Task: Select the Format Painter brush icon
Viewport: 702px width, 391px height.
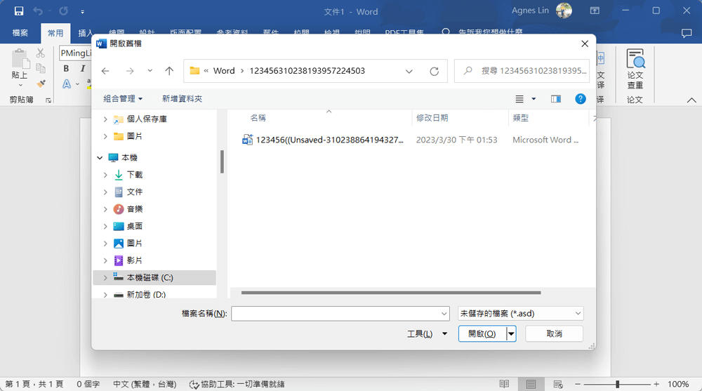Action: tap(41, 84)
